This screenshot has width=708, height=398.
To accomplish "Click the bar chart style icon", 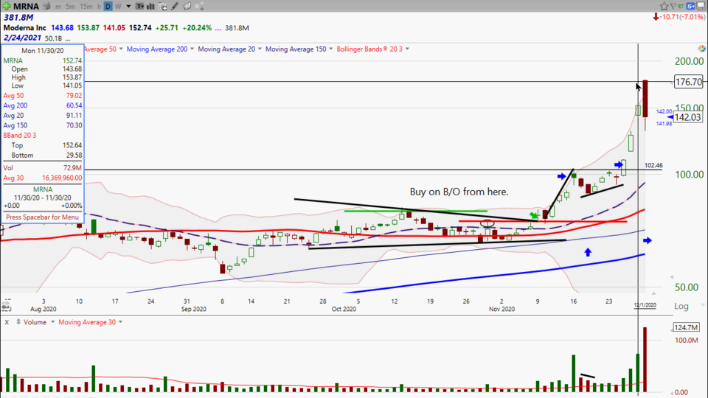I will coord(150,7).
